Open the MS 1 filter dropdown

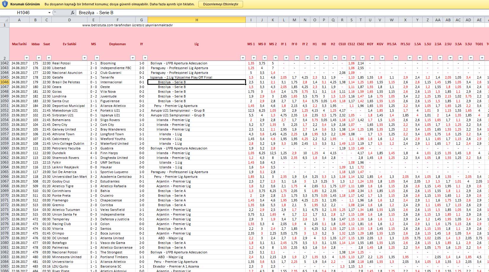coord(254,58)
